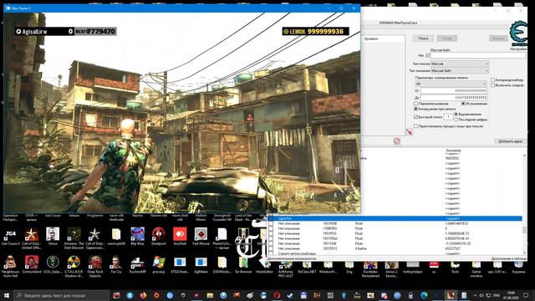Open Crimsonland desktop shortcut
Image resolution: width=535 pixels, height=301 pixels.
coord(32,264)
